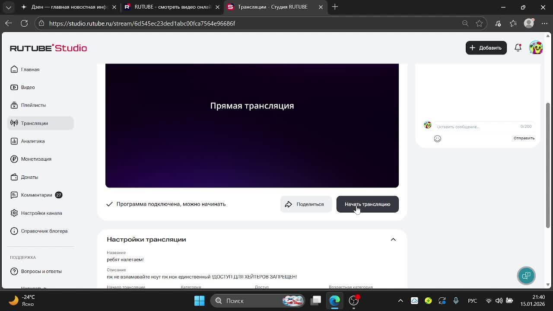Select Трансляции in the sidebar
This screenshot has width=553, height=311.
click(x=41, y=123)
